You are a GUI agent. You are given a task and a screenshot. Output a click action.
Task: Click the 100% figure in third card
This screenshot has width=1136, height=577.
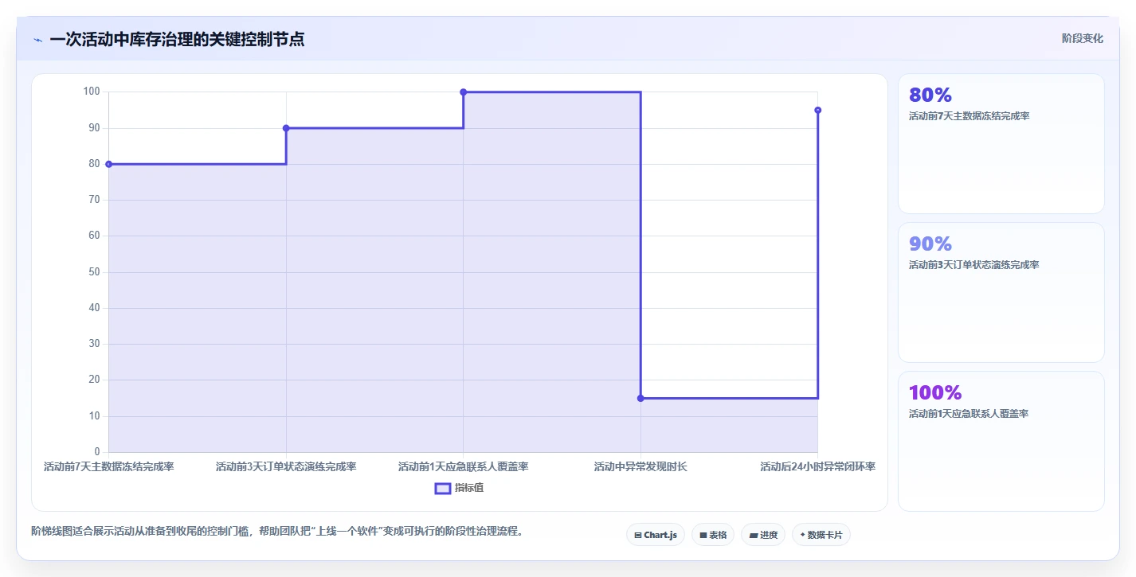[x=935, y=393]
